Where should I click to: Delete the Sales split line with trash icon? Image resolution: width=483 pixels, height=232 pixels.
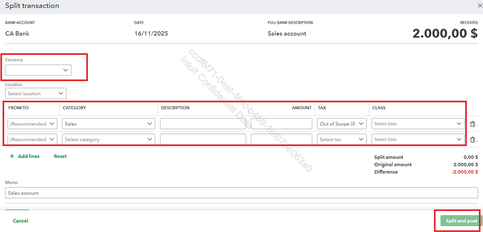(x=472, y=124)
